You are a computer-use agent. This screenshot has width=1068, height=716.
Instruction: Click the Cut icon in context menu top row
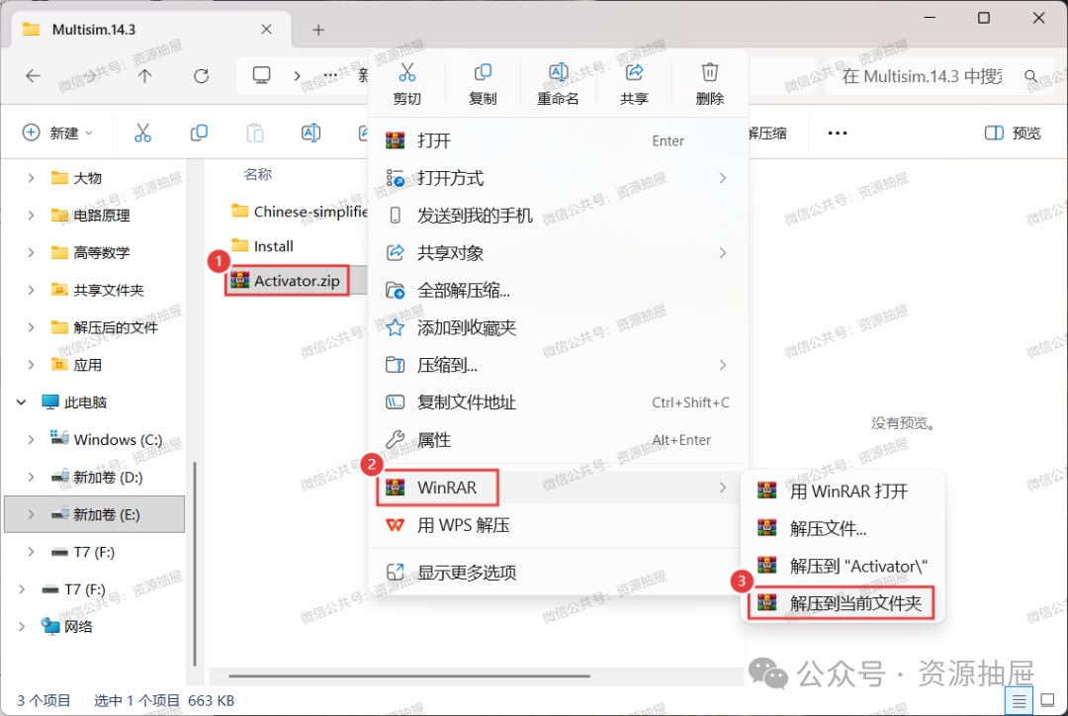click(x=407, y=72)
